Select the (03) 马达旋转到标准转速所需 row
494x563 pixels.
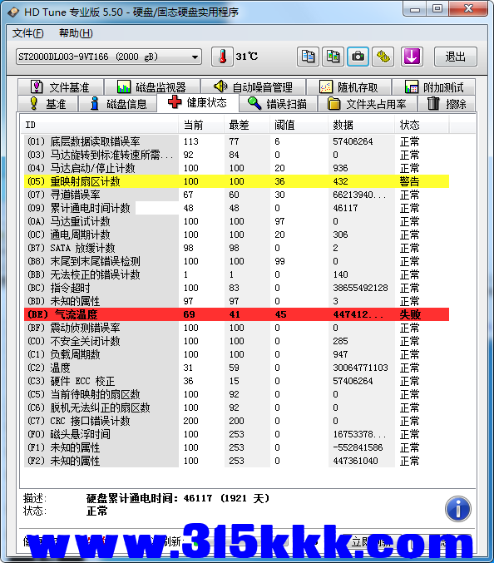[x=236, y=155]
